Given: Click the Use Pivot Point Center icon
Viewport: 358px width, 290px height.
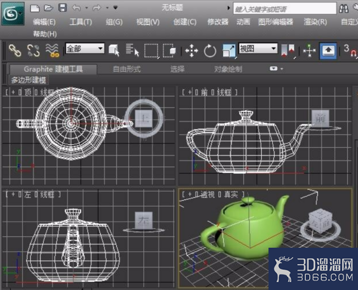Looking at the screenshot, I should (x=288, y=51).
